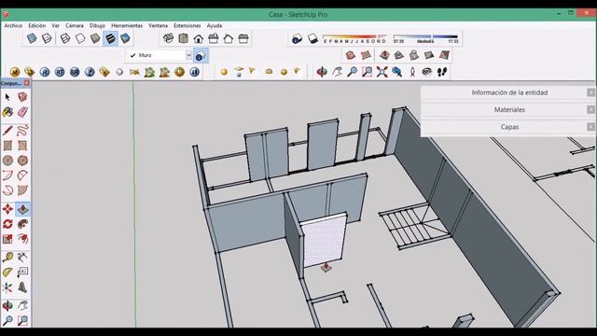This screenshot has width=597, height=336.
Task: Open the Herramientas menu
Action: [127, 25]
